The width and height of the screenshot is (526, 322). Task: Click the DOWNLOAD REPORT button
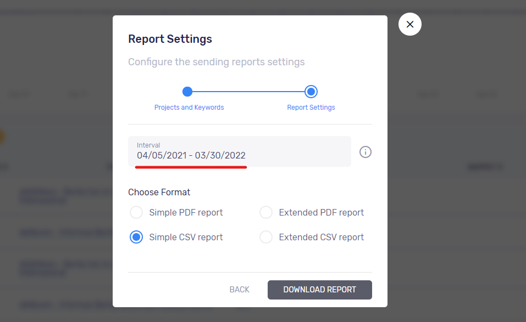pyautogui.click(x=319, y=290)
